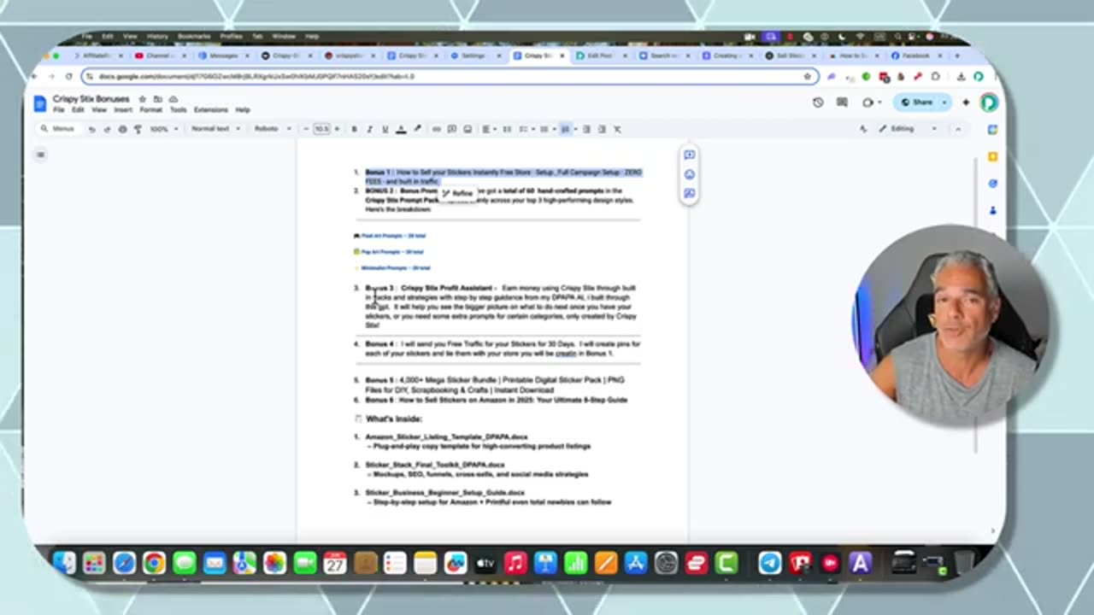This screenshot has height=615, width=1094.
Task: Click the Refine popup chip
Action: (x=457, y=194)
